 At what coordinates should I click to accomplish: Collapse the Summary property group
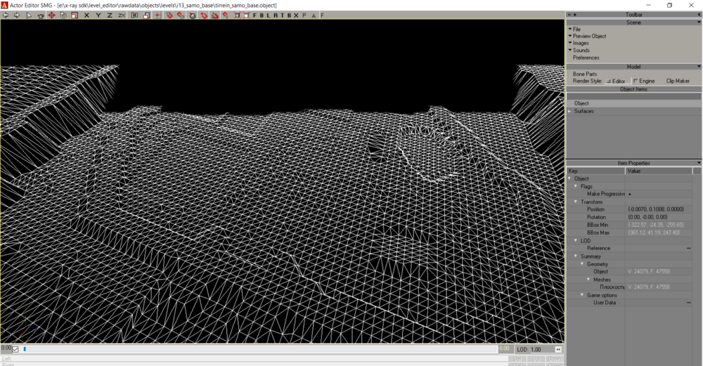pyautogui.click(x=576, y=256)
